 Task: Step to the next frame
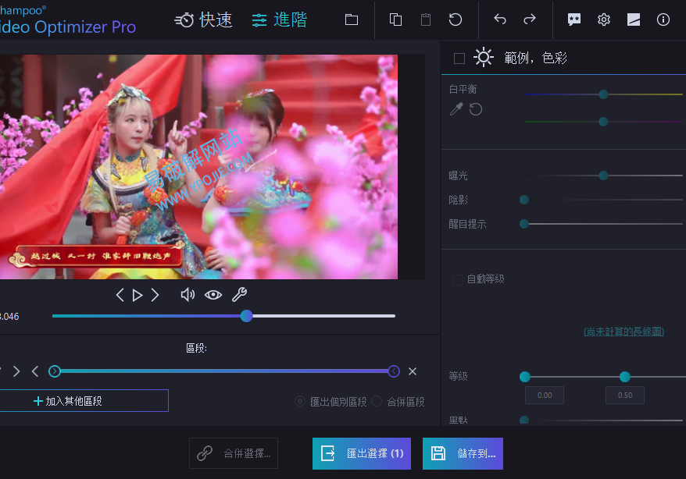(x=155, y=295)
